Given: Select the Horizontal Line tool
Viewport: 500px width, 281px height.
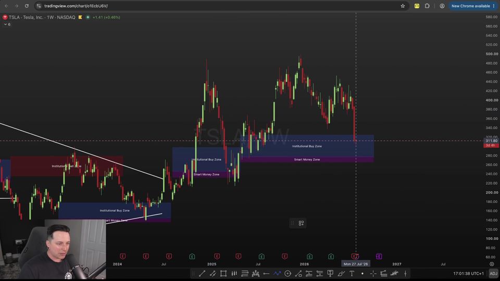Looking at the screenshot, I should pyautogui.click(x=266, y=273).
